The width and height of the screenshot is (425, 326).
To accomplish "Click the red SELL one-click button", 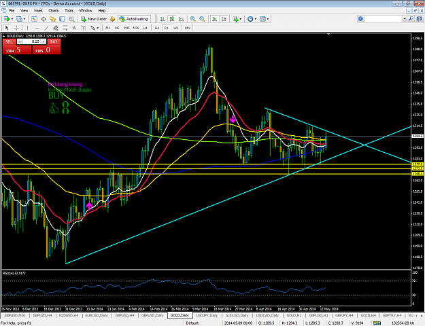I will [10, 41].
